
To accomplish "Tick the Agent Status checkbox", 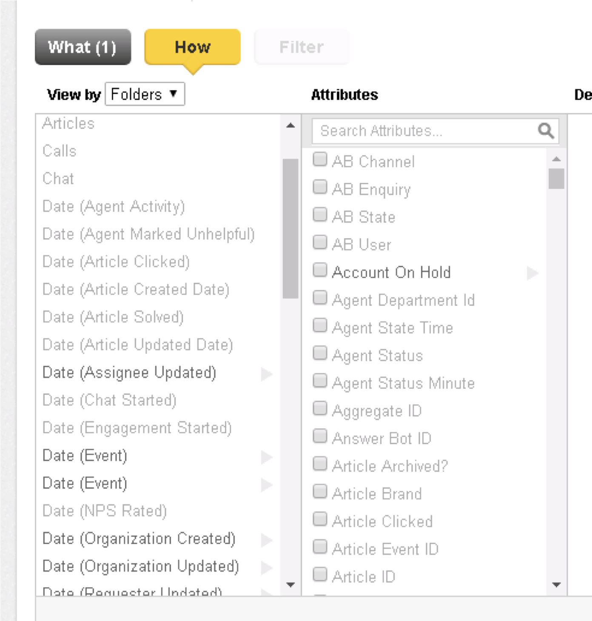I will [320, 353].
